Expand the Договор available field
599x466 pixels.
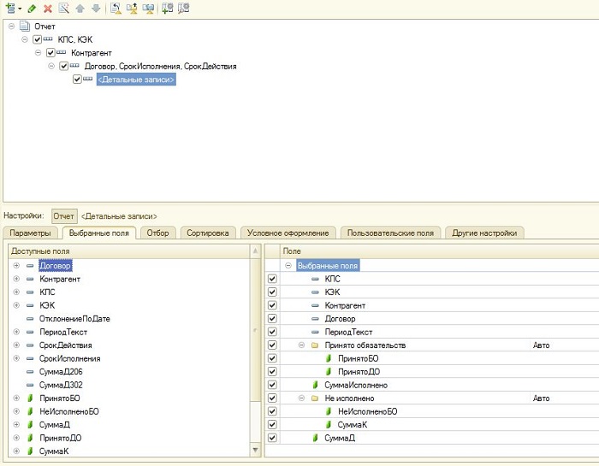[15, 266]
